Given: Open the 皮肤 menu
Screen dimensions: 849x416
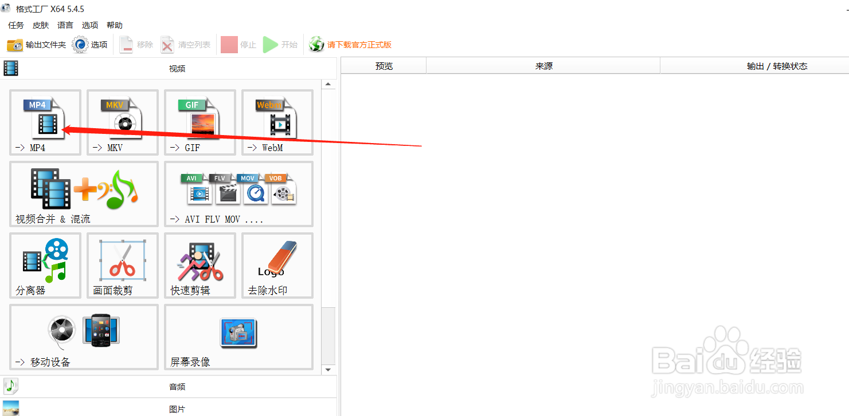Looking at the screenshot, I should click(41, 25).
